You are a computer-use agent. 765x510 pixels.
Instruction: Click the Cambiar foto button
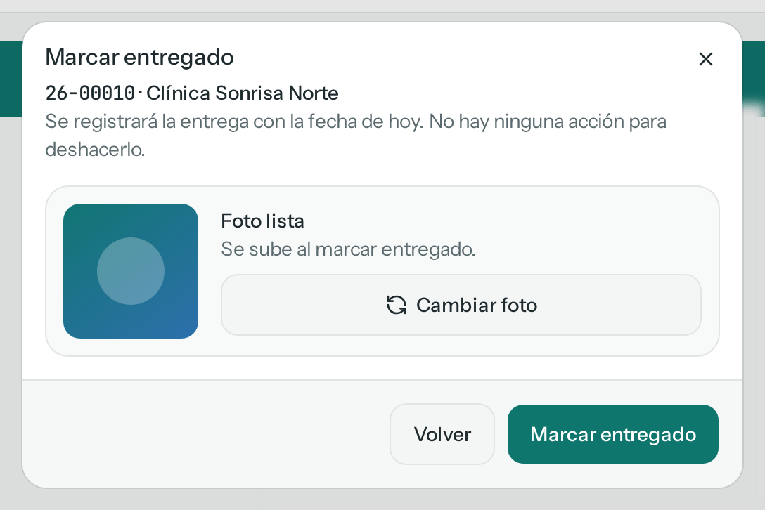tap(461, 305)
